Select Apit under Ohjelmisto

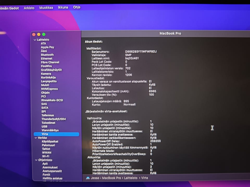[45, 164]
